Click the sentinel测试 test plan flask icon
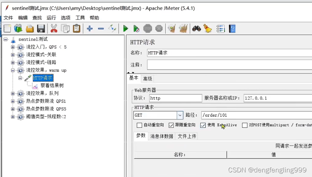312x177 pixels. click(13, 40)
